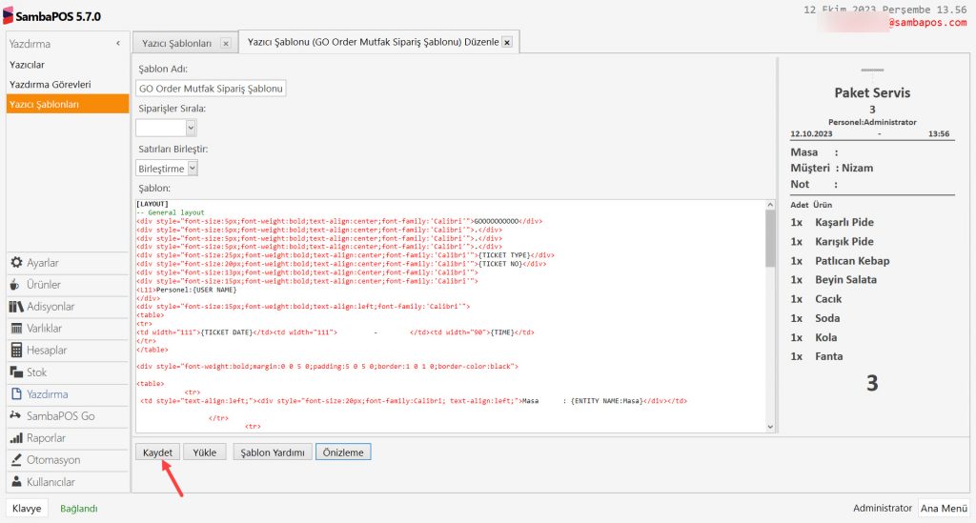
Task: Click Fanta in the preview
Action: [828, 356]
